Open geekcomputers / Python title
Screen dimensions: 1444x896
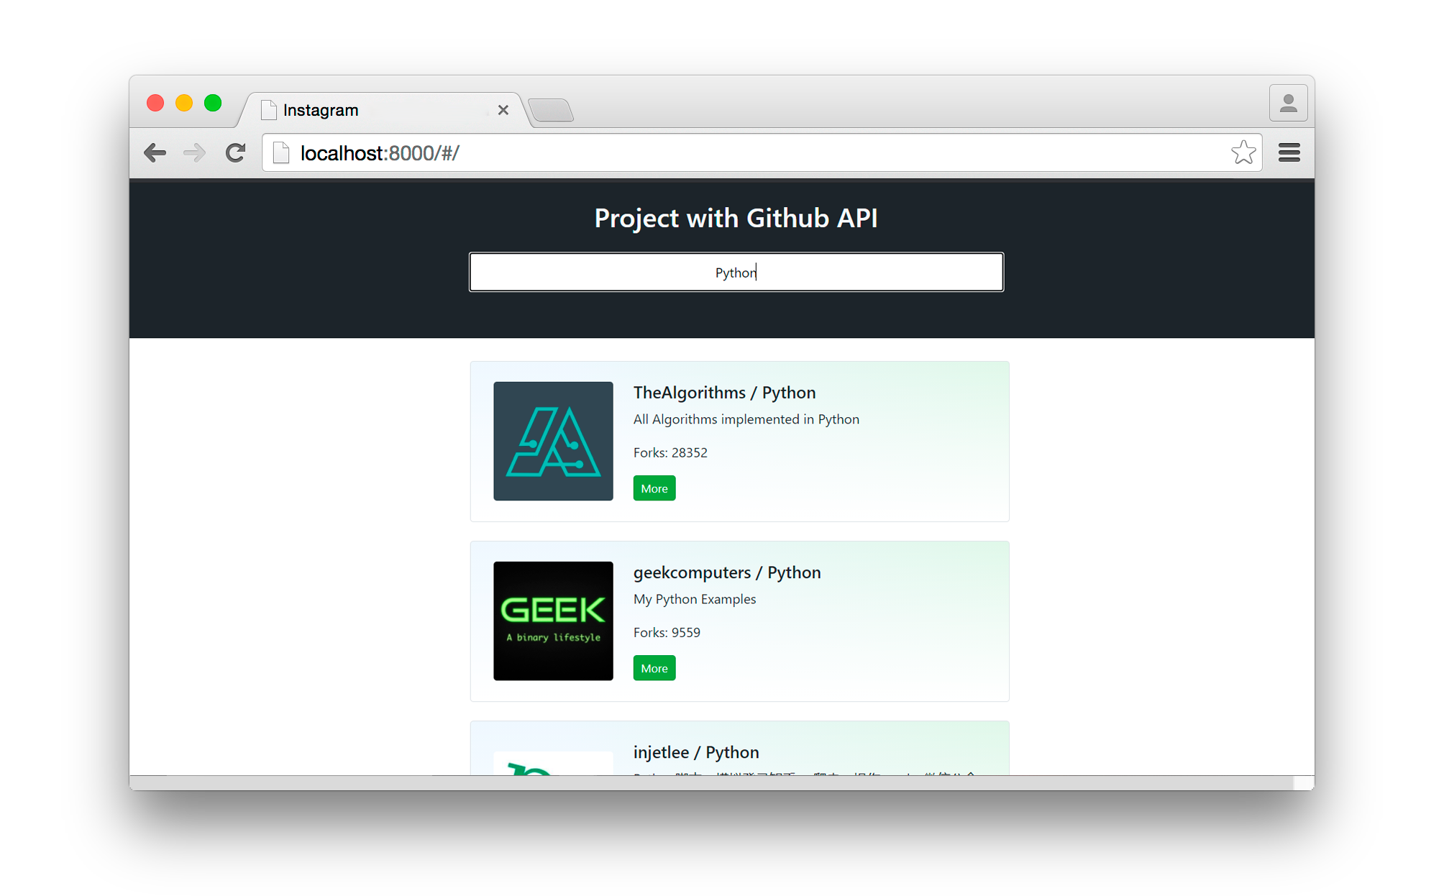(x=726, y=572)
